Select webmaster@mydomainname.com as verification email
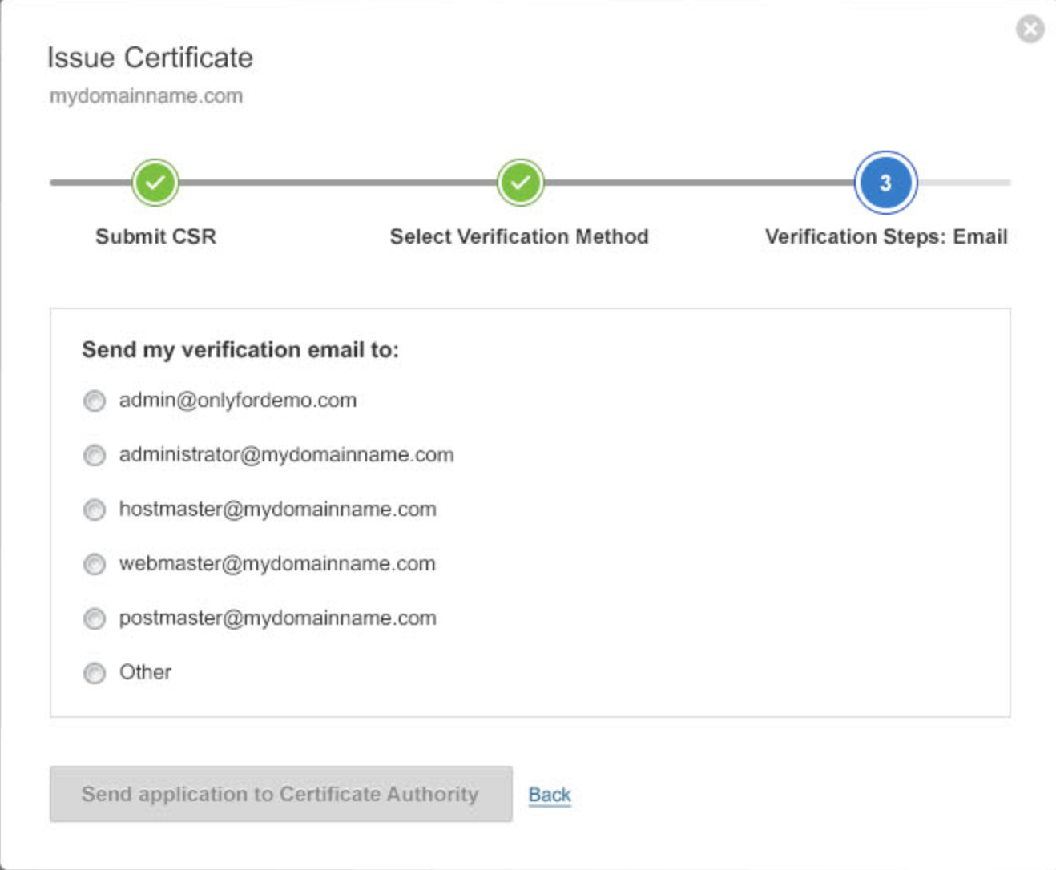The image size is (1056, 870). pyautogui.click(x=94, y=563)
